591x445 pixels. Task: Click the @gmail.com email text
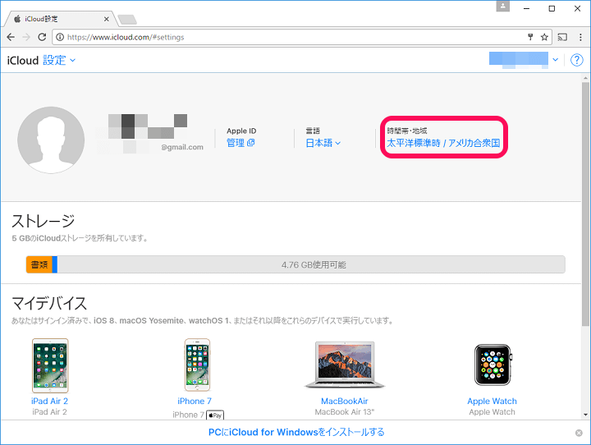coord(182,147)
